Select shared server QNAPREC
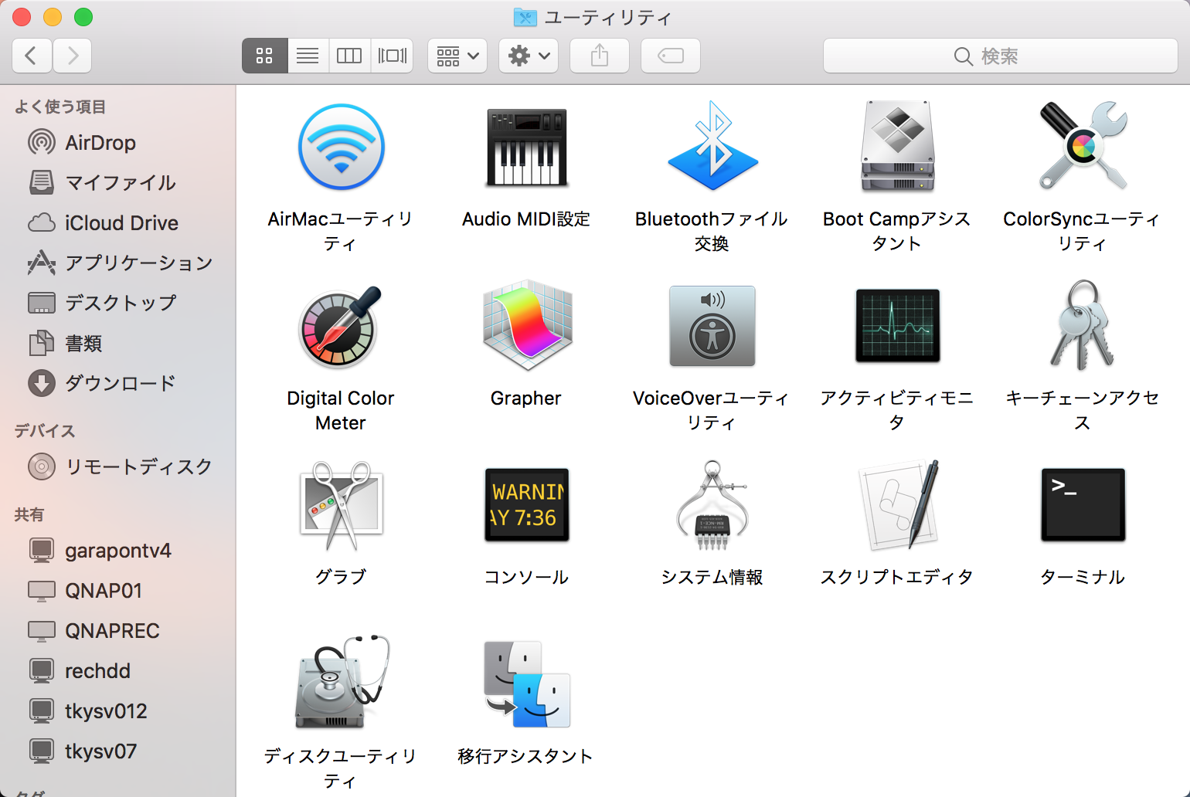Image resolution: width=1190 pixels, height=797 pixels. pos(118,630)
